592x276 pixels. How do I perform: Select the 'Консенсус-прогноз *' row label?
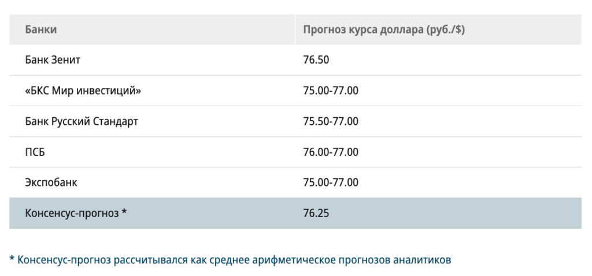tap(76, 214)
